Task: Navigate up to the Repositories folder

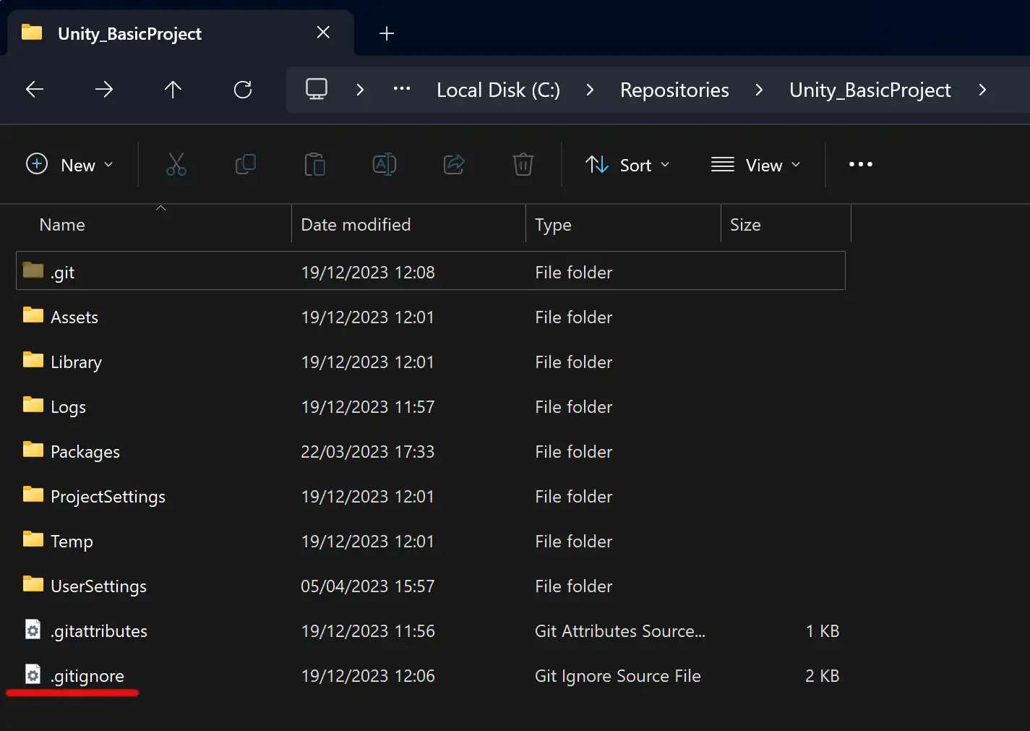Action: point(173,90)
